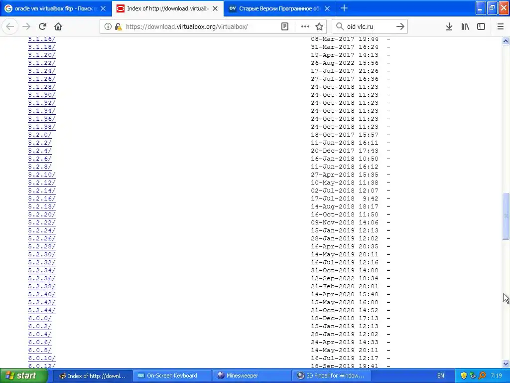Image resolution: width=510 pixels, height=383 pixels.
Task: Go back one page
Action: click(x=10, y=26)
